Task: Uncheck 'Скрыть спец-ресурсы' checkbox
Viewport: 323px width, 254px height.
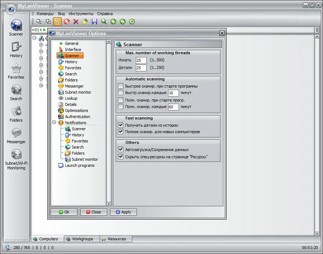Action: pos(120,156)
